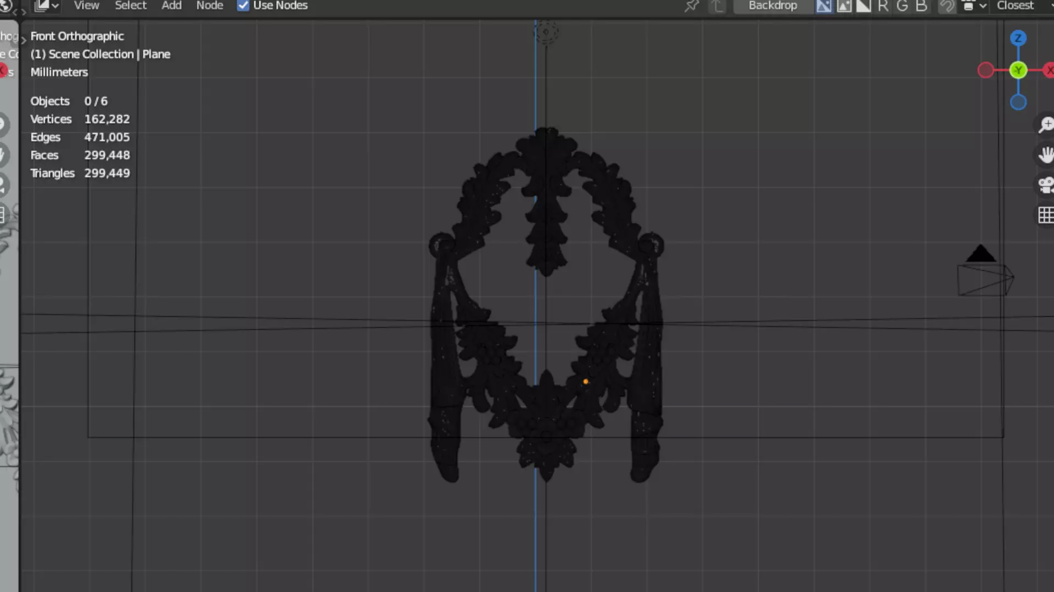1054x592 pixels.
Task: Uncheck the Use Nodes checkbox
Action: tap(243, 5)
